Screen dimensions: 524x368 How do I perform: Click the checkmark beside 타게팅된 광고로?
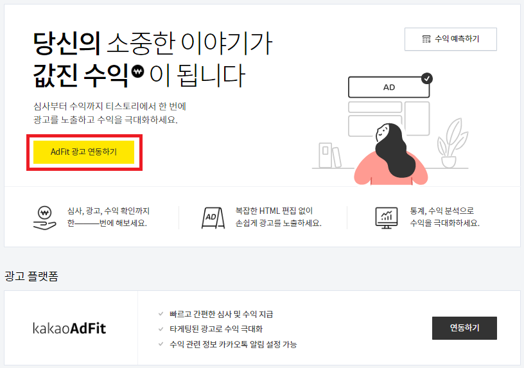point(161,329)
